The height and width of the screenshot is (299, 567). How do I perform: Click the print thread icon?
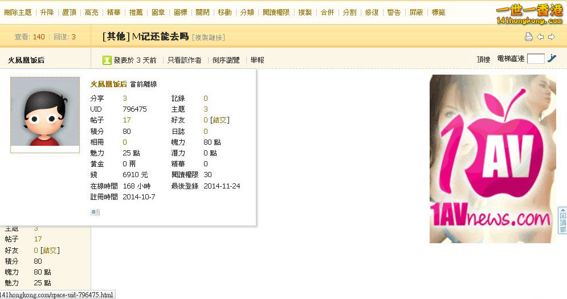click(528, 37)
